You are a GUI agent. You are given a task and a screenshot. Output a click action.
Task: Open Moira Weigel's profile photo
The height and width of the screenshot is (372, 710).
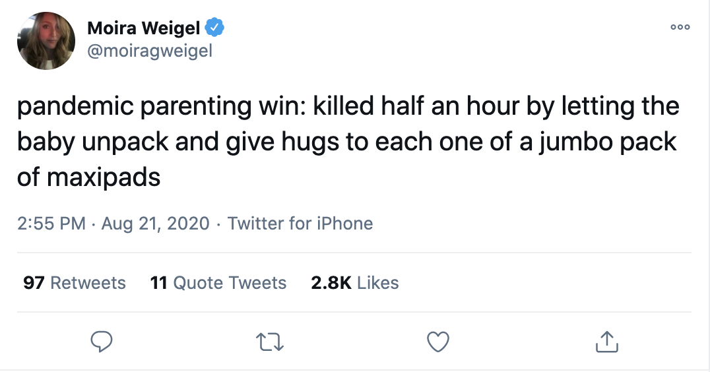pyautogui.click(x=46, y=41)
